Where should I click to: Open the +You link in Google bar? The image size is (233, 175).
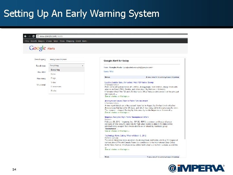(27, 41)
